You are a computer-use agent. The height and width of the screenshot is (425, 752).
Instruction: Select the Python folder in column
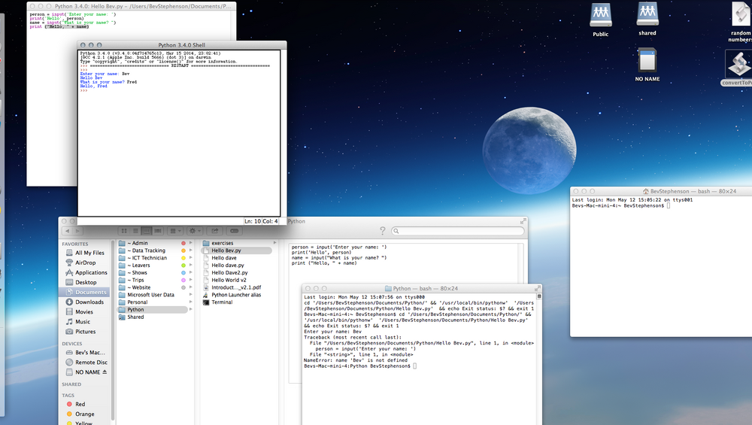point(153,310)
